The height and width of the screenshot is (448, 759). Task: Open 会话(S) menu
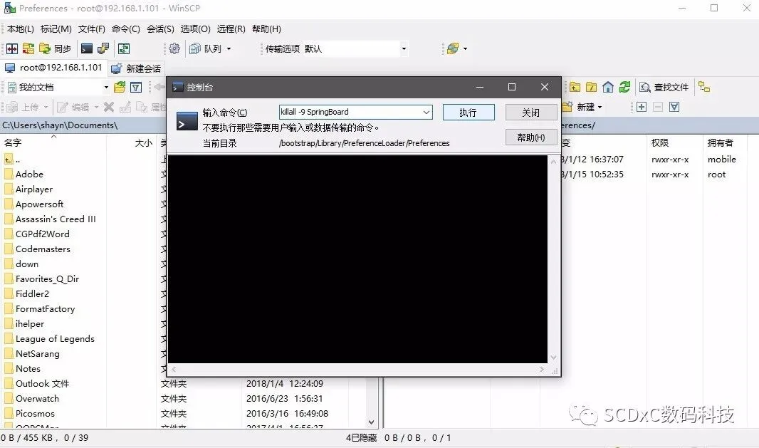click(x=160, y=29)
